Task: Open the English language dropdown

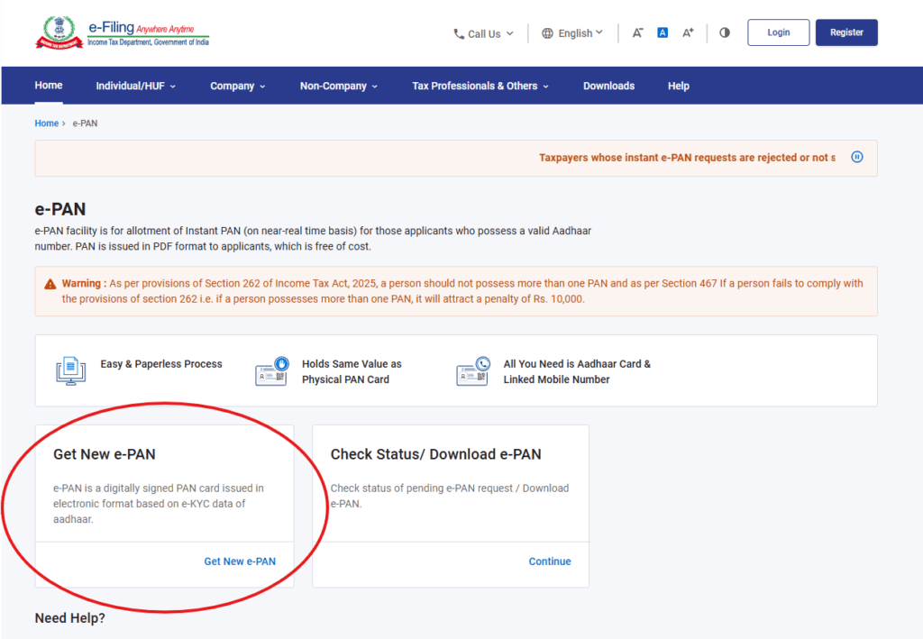Action: (x=572, y=33)
